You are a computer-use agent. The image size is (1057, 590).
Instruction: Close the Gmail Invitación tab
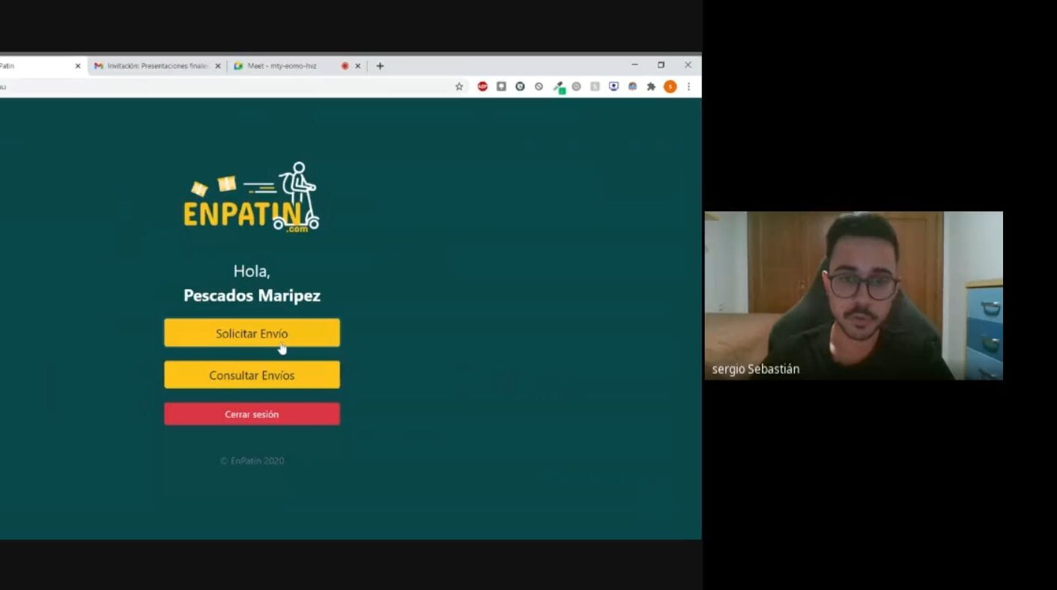pos(218,66)
